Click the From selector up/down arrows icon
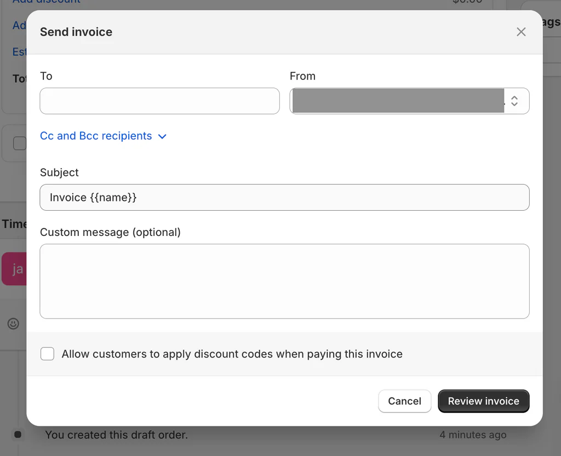Viewport: 561px width, 456px height. coord(514,101)
